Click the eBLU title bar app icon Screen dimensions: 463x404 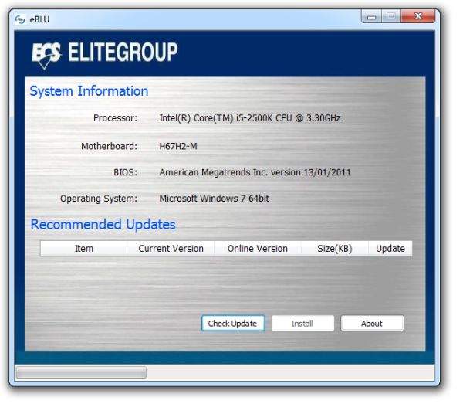click(20, 19)
